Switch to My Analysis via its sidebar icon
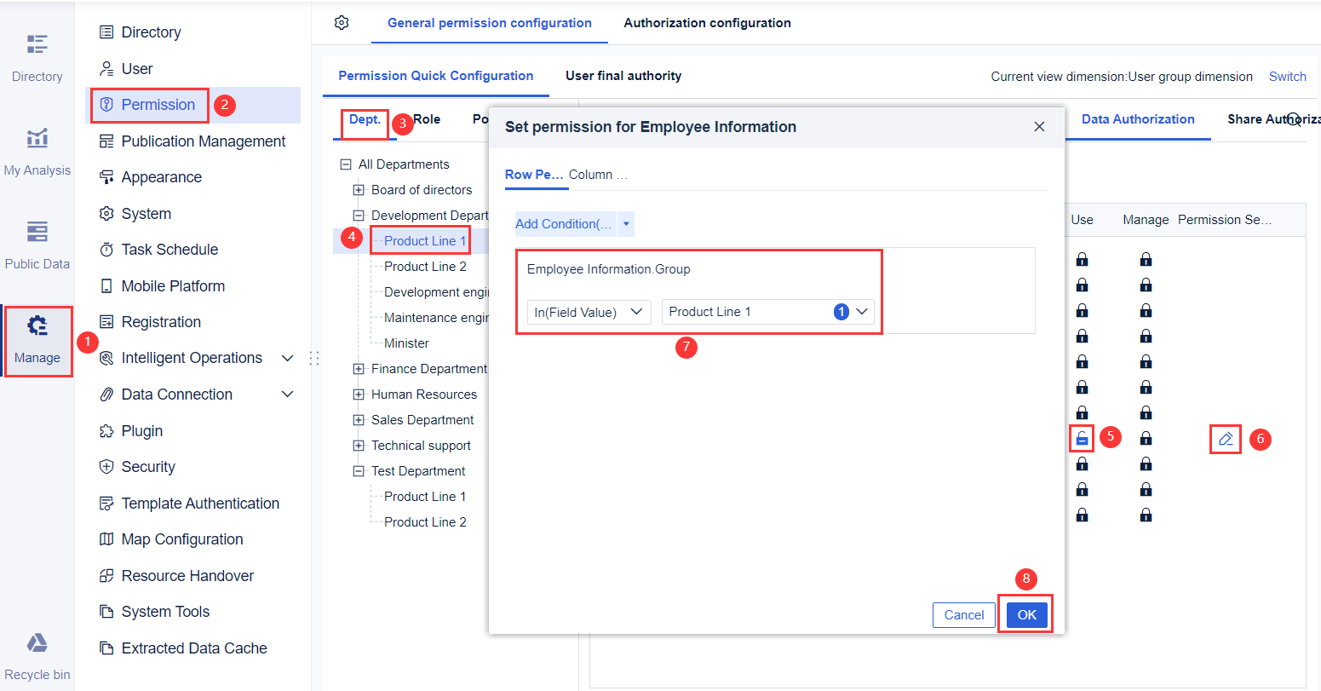Image resolution: width=1321 pixels, height=691 pixels. tap(37, 147)
